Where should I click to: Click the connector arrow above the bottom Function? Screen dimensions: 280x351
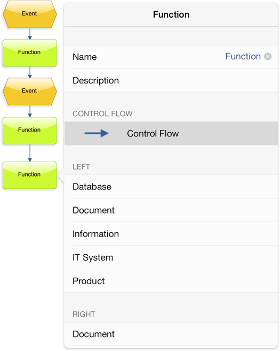(30, 153)
